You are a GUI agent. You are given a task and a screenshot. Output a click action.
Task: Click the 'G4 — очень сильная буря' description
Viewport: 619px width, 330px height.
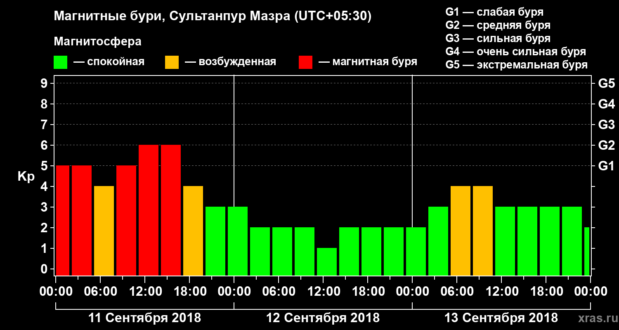tap(516, 52)
